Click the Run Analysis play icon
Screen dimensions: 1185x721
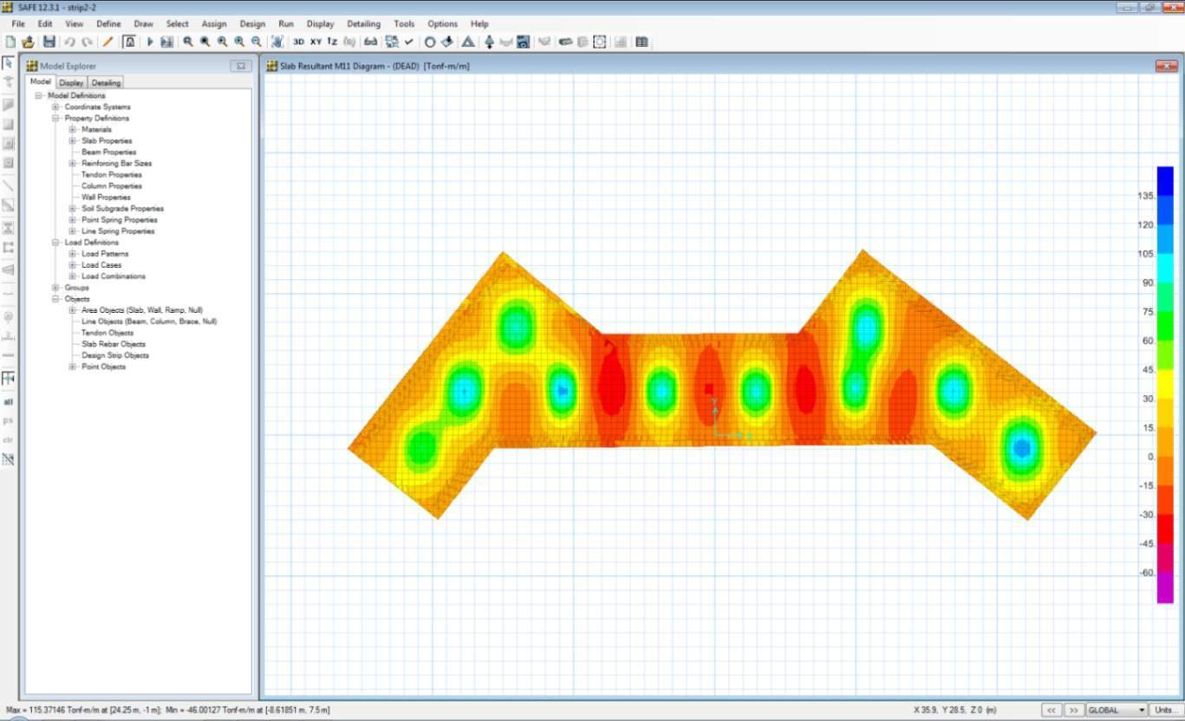pyautogui.click(x=150, y=42)
